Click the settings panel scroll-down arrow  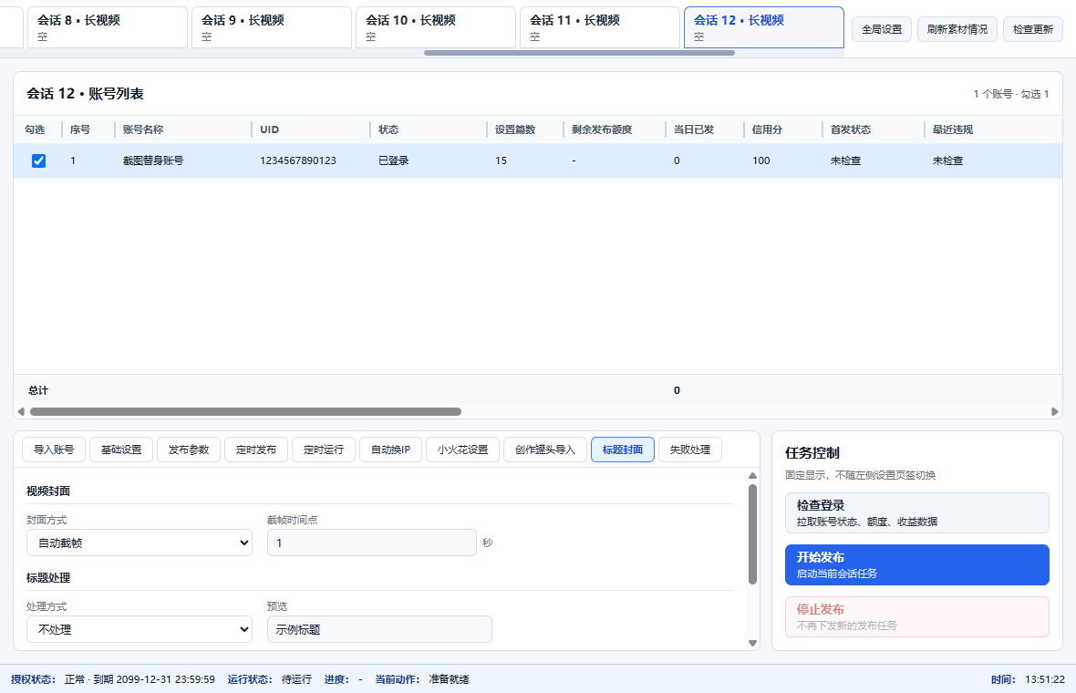pyautogui.click(x=752, y=643)
